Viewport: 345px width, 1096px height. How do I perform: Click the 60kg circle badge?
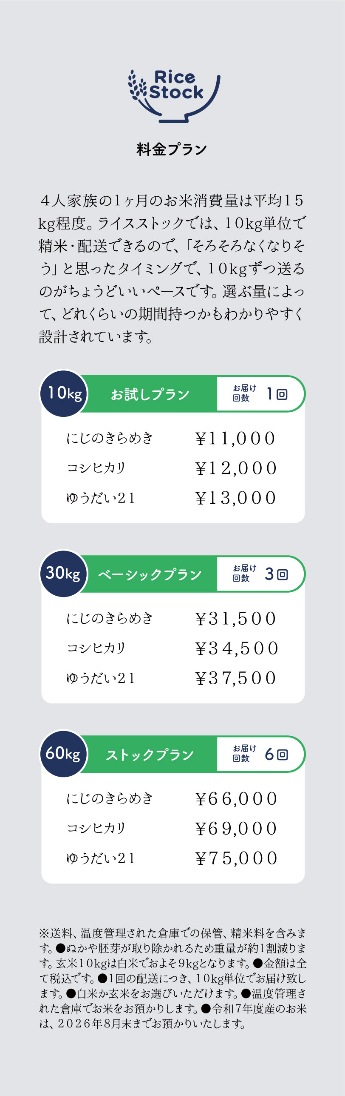click(x=63, y=753)
